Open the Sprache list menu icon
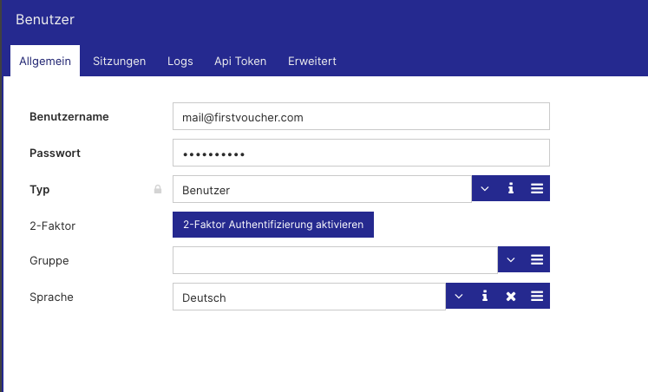 [x=537, y=296]
